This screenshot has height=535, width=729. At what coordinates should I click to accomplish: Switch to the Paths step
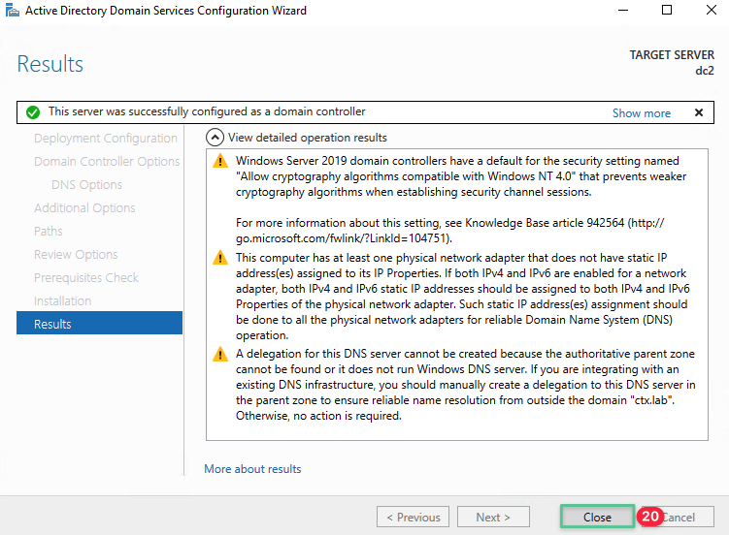tap(49, 232)
